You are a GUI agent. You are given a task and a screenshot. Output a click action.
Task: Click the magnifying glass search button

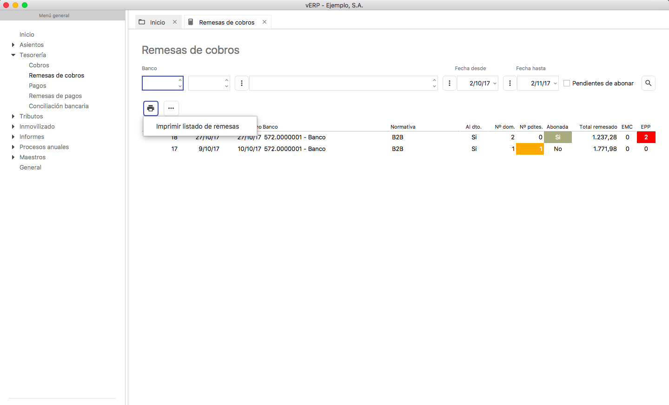tap(648, 83)
